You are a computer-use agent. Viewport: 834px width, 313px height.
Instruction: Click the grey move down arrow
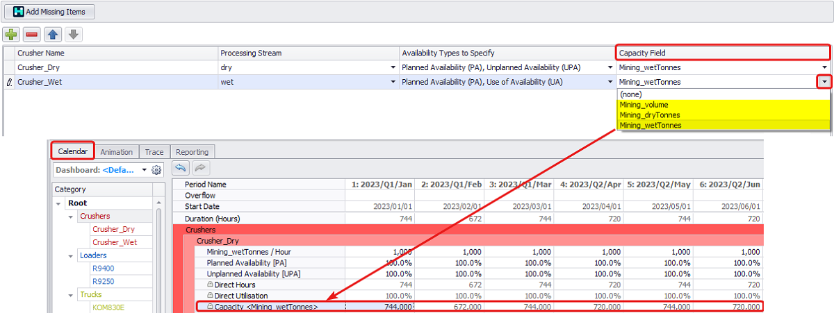coord(74,34)
